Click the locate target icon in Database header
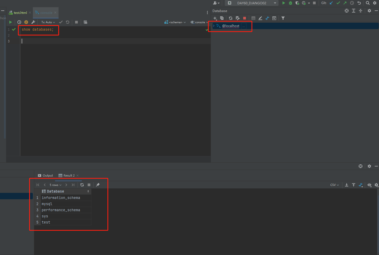Screen dimensions: 379x255 347,11
